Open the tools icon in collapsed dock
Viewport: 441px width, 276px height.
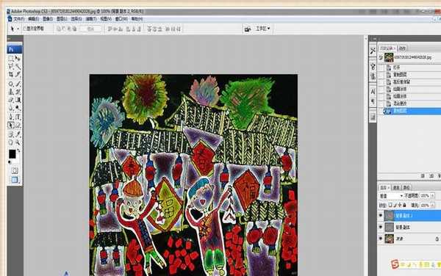tap(373, 51)
